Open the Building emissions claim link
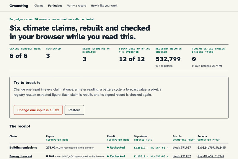Image resolution: width=238 pixels, height=159 pixels. [23, 147]
